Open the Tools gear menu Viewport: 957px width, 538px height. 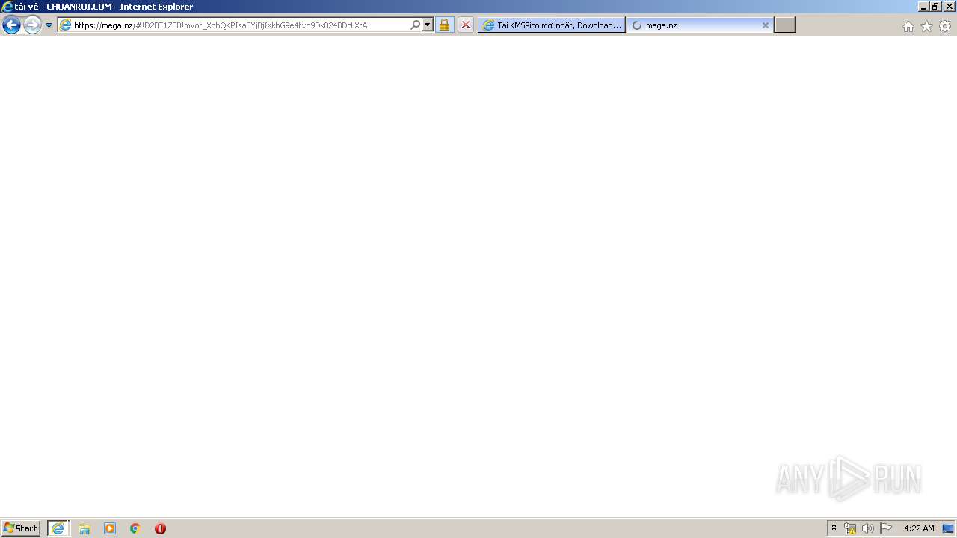pyautogui.click(x=945, y=26)
